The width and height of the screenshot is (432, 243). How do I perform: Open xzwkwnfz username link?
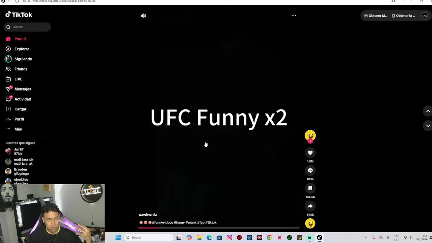click(148, 215)
